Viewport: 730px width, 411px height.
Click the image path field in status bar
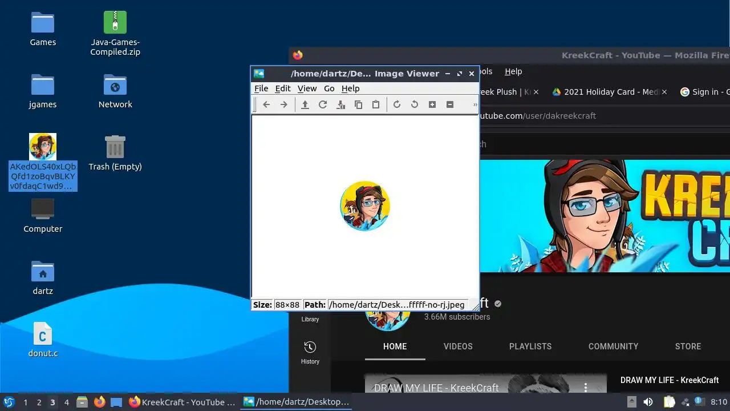[397, 305]
